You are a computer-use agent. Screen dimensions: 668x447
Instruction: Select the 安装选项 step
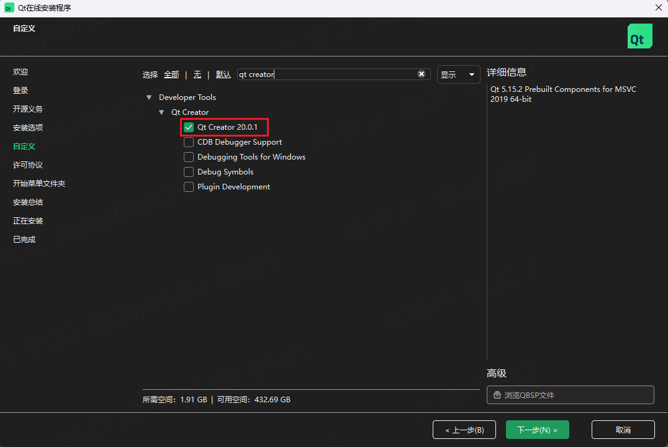pos(28,127)
